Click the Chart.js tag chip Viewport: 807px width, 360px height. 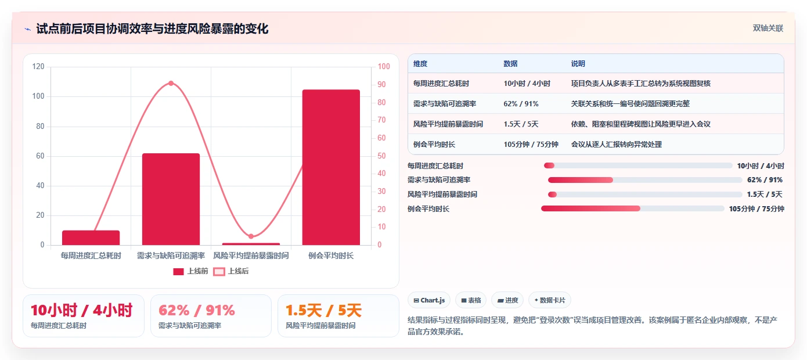click(429, 300)
